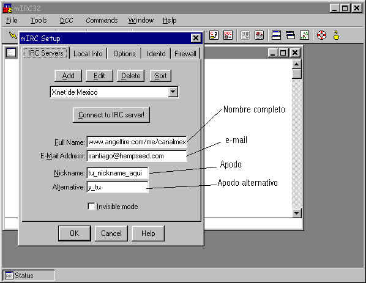Cascade windows using the toolbar icon

coord(290,35)
